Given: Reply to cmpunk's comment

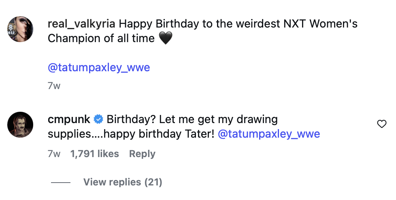Looking at the screenshot, I should (x=142, y=154).
